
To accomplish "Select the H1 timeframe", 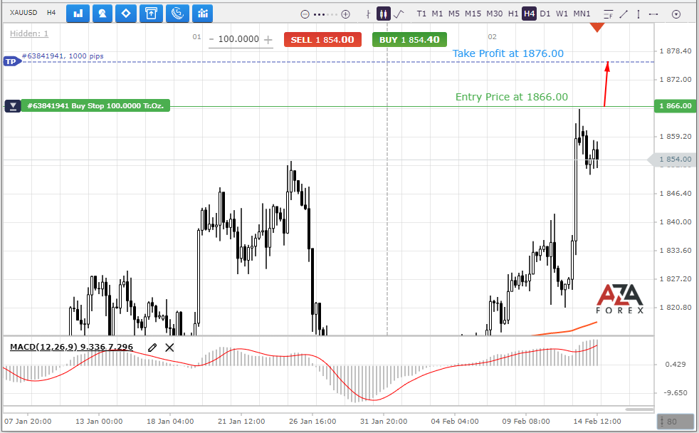I will tap(513, 14).
